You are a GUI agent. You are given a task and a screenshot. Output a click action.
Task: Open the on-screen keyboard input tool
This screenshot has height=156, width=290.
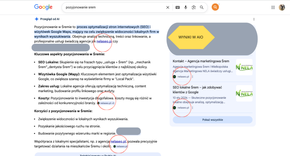pos(178,7)
